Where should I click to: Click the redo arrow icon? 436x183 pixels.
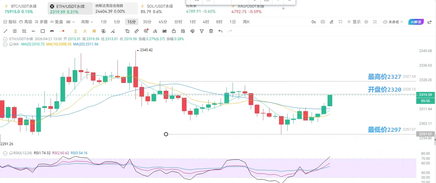[230, 31]
